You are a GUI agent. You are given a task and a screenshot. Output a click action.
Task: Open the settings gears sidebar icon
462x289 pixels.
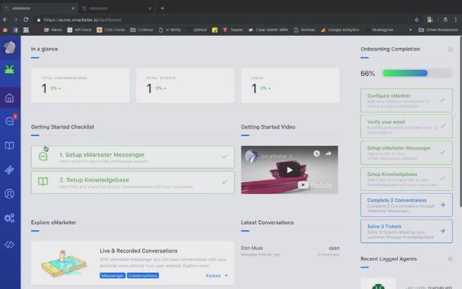[9, 218]
